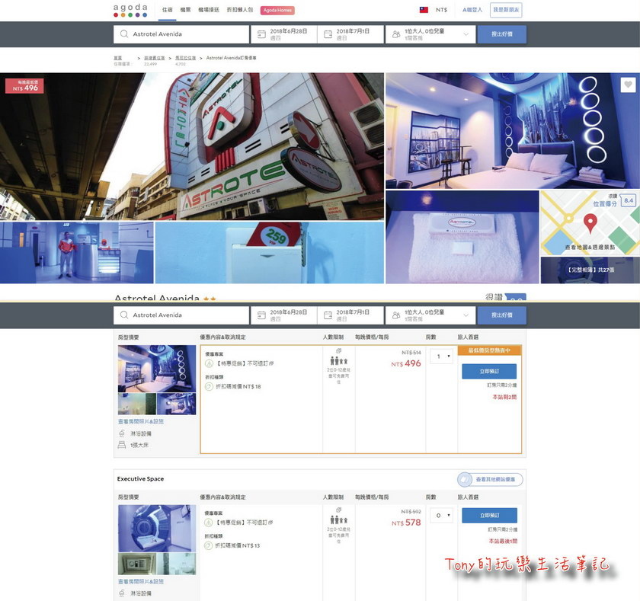Open the Astrotel building exterior photo
Viewport: 640px width, 601px height.
[192, 146]
